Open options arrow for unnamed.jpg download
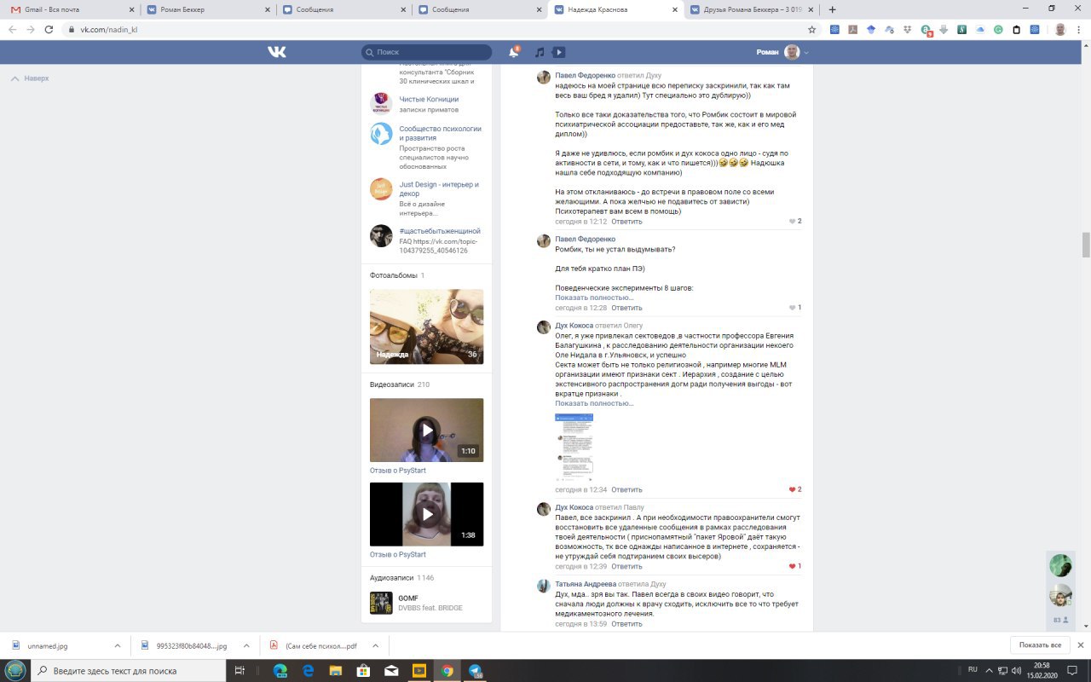This screenshot has height=682, width=1091. 117,646
